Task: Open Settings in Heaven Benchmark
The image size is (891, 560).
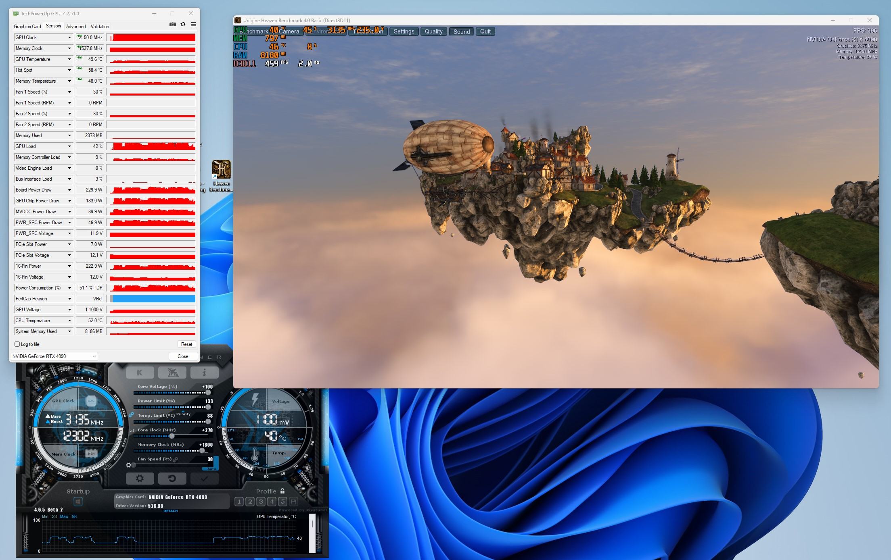Action: (x=404, y=31)
